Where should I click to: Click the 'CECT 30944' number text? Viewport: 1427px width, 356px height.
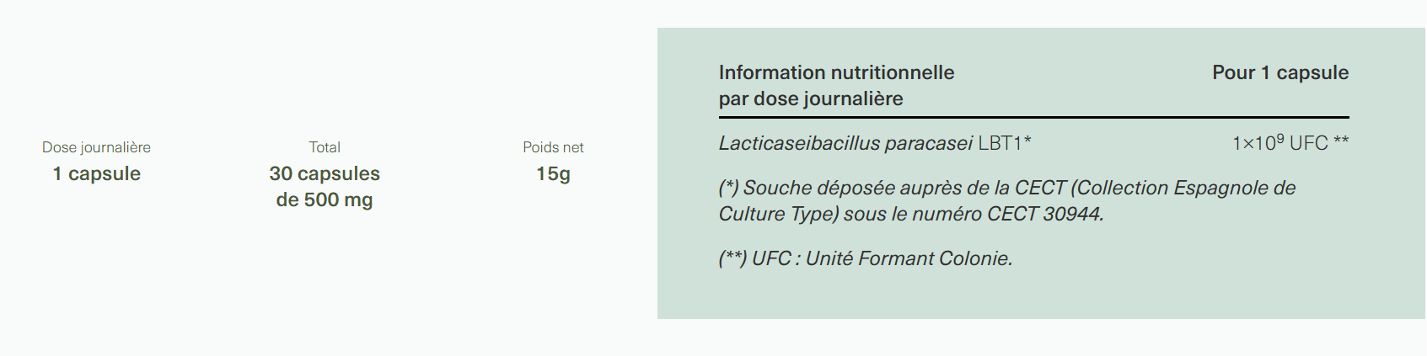(x=1044, y=214)
